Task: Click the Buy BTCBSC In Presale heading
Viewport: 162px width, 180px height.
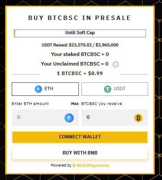Action: 80,18
